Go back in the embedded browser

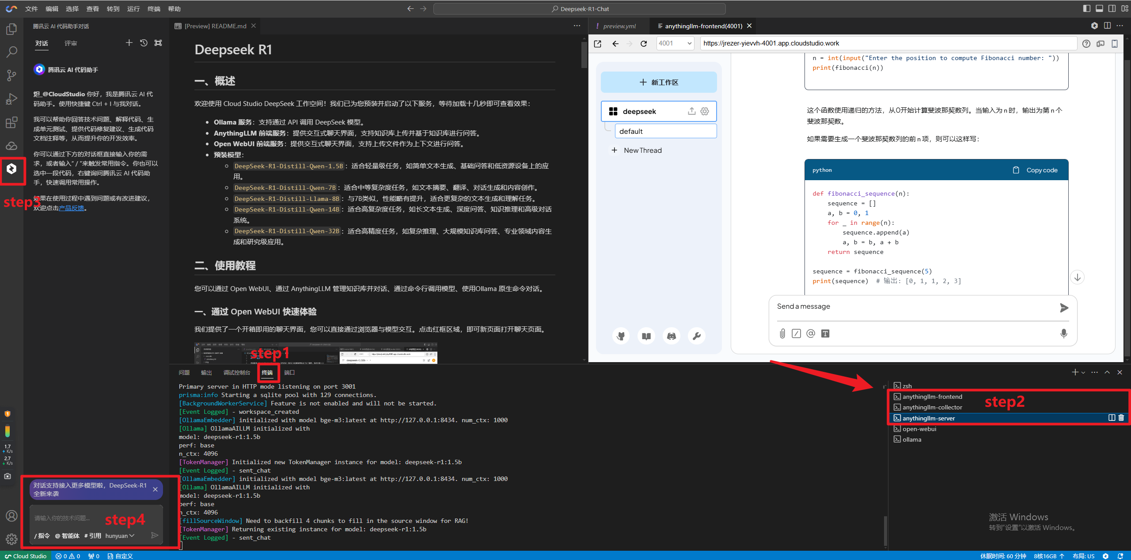pos(615,43)
